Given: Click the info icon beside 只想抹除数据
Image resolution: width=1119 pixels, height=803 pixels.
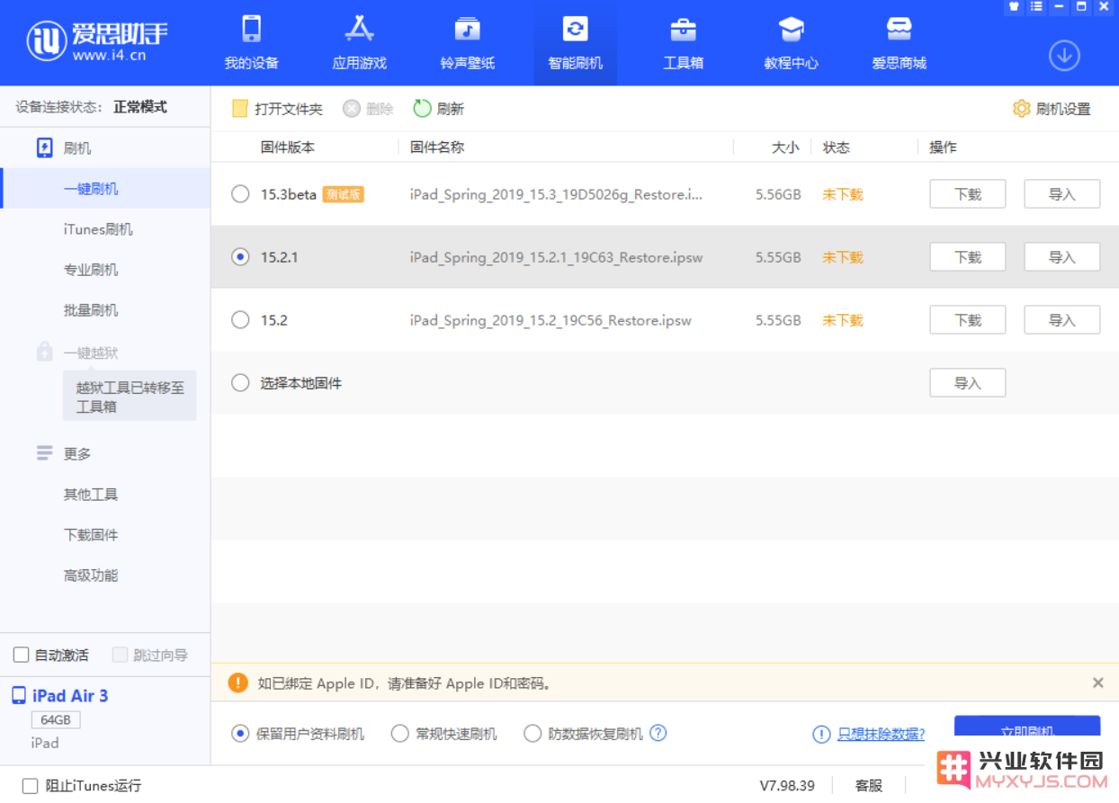Looking at the screenshot, I should [x=821, y=734].
